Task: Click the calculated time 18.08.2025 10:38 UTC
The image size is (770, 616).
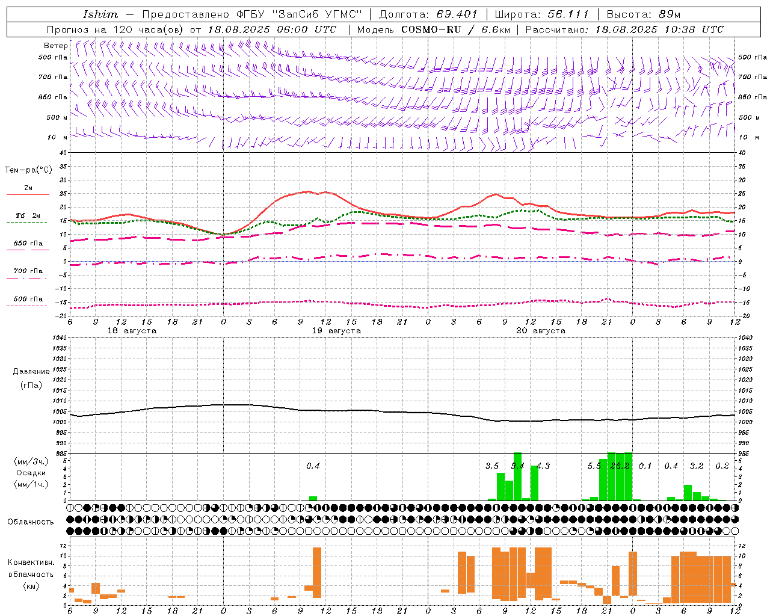Action: (x=659, y=29)
